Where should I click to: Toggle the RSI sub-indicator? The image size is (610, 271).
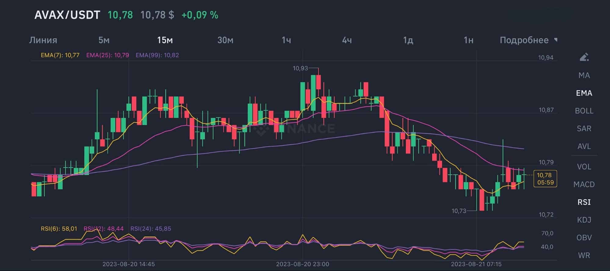(584, 202)
